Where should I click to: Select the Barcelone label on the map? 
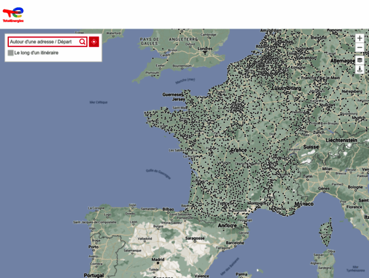(235, 243)
